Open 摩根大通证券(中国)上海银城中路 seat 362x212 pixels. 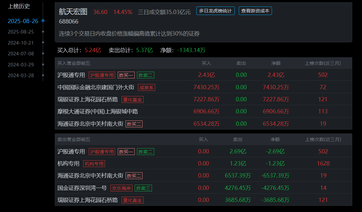[98, 111]
